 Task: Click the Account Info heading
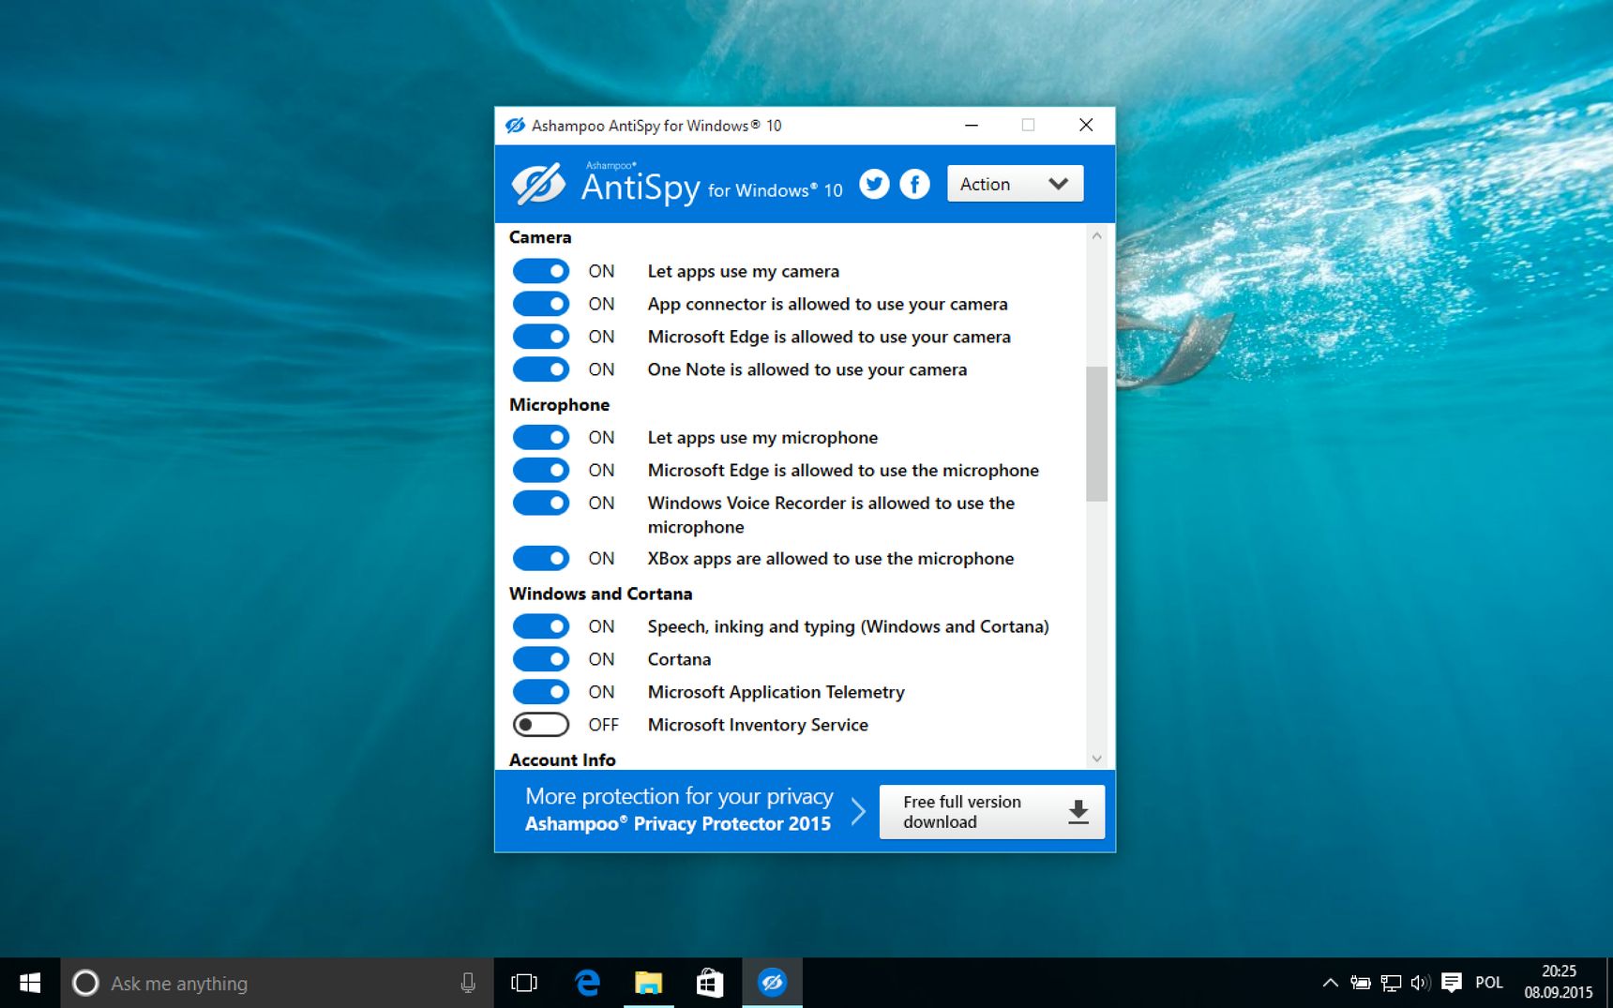pyautogui.click(x=562, y=760)
